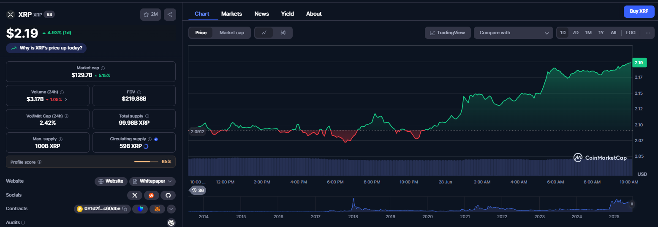Image resolution: width=658 pixels, height=227 pixels.
Task: Click the #4 rank badge
Action: (x=50, y=14)
